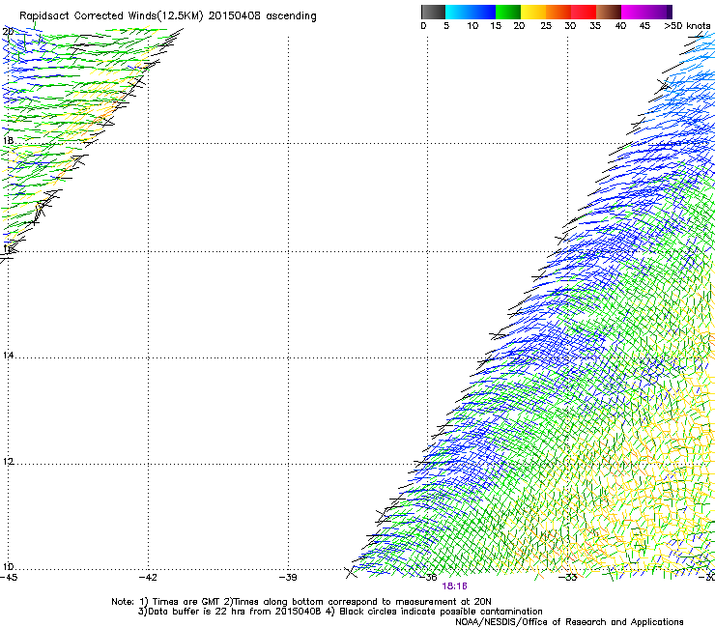Click the '-33' longitude axis label
The width and height of the screenshot is (715, 628).
(567, 578)
